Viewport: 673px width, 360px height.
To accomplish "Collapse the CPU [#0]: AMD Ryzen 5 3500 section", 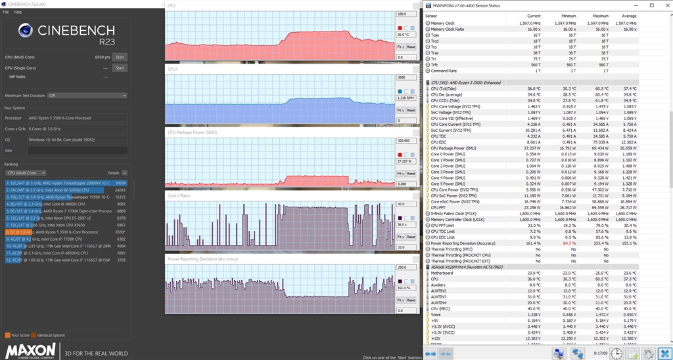I will pyautogui.click(x=427, y=83).
